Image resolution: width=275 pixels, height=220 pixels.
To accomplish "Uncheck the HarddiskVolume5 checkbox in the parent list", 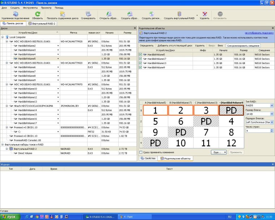I will click(x=140, y=54).
